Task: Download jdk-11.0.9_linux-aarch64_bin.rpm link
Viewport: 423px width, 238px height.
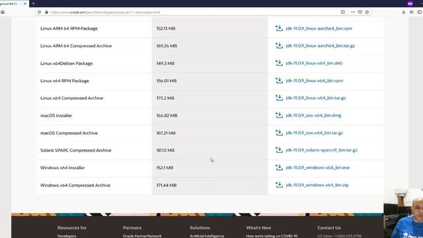Action: (x=319, y=28)
